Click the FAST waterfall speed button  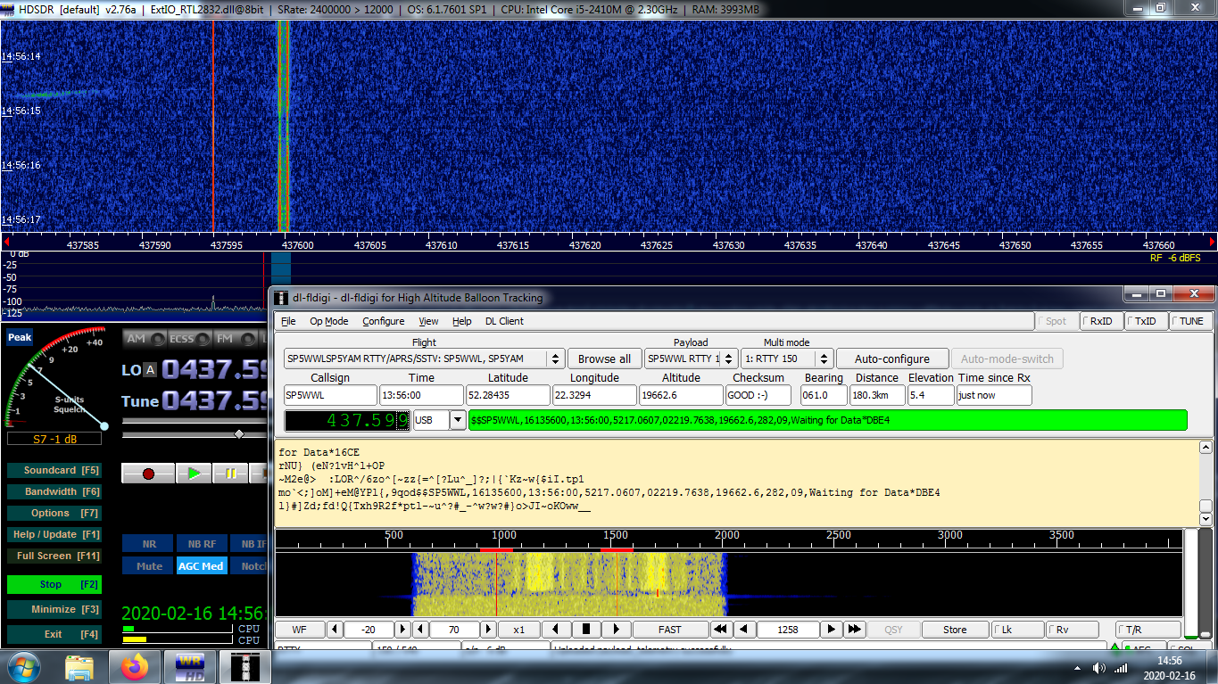pyautogui.click(x=669, y=630)
